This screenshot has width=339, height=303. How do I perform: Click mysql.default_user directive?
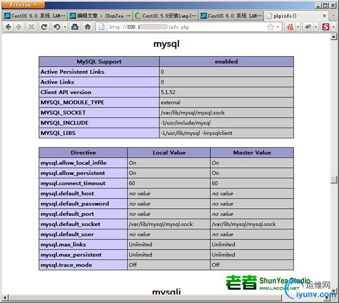coord(67,234)
